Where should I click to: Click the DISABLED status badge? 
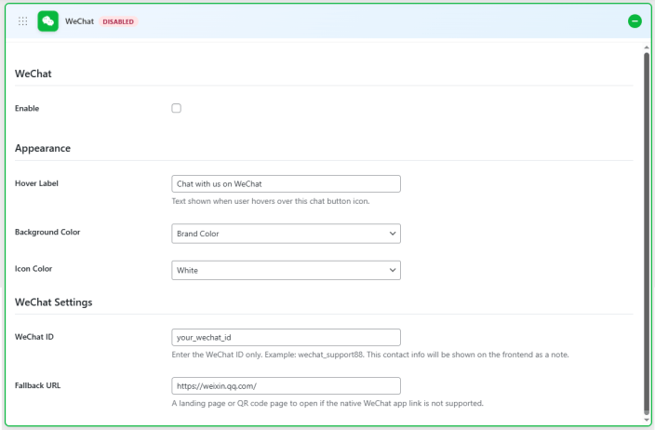[x=118, y=21]
